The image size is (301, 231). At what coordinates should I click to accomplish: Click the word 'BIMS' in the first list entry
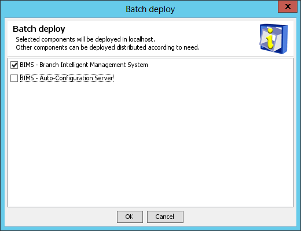pyautogui.click(x=27, y=65)
